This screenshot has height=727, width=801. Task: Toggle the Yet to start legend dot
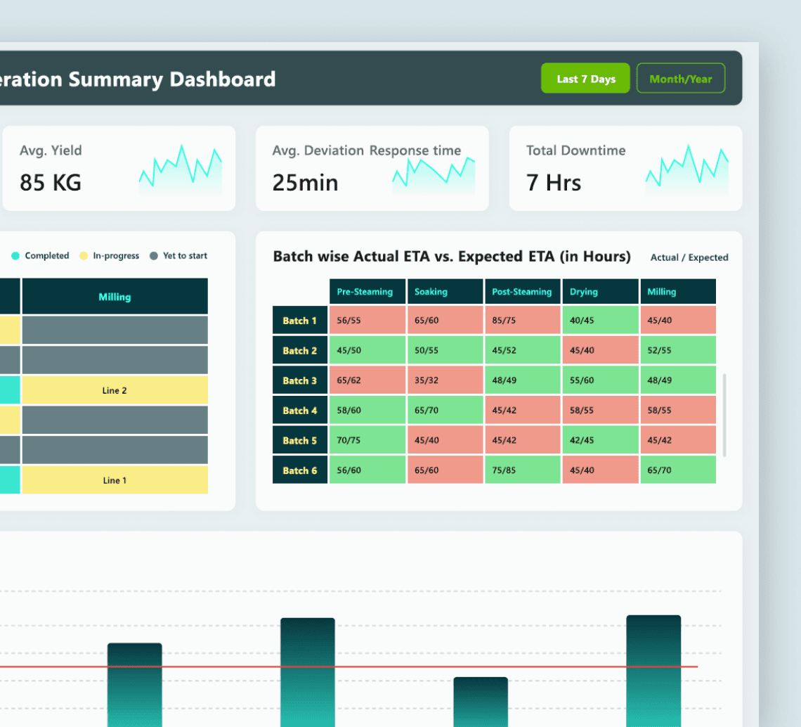click(154, 256)
